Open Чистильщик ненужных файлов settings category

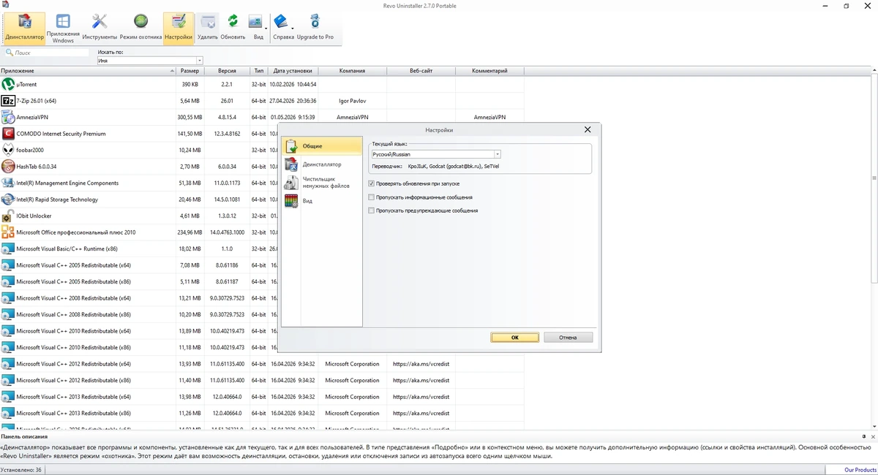coord(323,183)
